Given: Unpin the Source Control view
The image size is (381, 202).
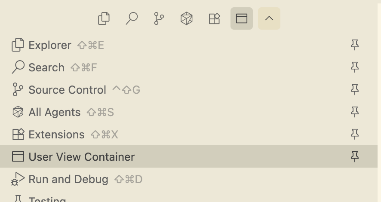Looking at the screenshot, I should [x=355, y=90].
